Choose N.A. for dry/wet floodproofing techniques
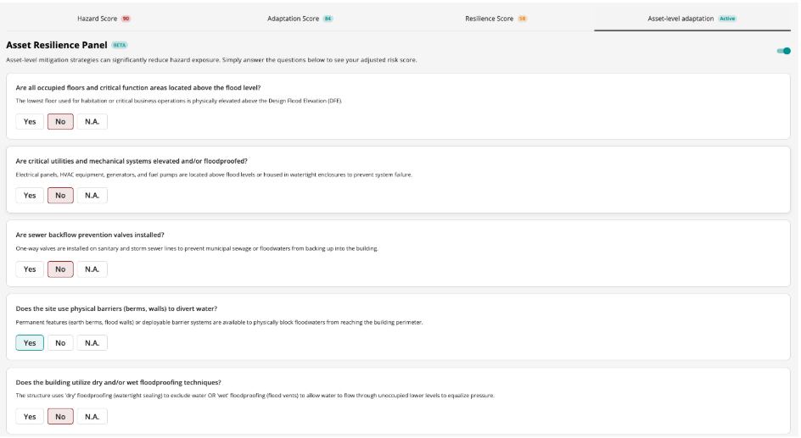The height and width of the screenshot is (438, 801). (x=92, y=417)
